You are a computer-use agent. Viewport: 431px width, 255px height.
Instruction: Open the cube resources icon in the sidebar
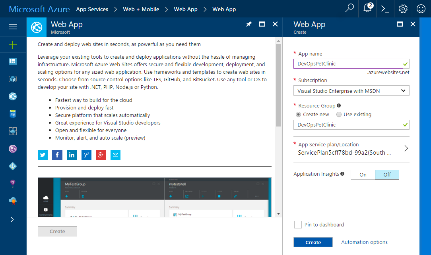point(13,79)
